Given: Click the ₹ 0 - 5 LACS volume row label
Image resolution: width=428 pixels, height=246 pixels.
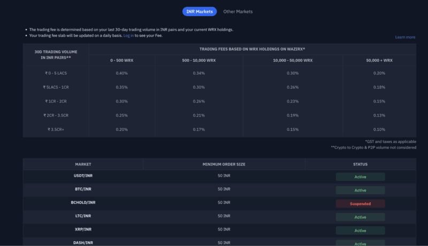Looking at the screenshot, I should coord(56,73).
